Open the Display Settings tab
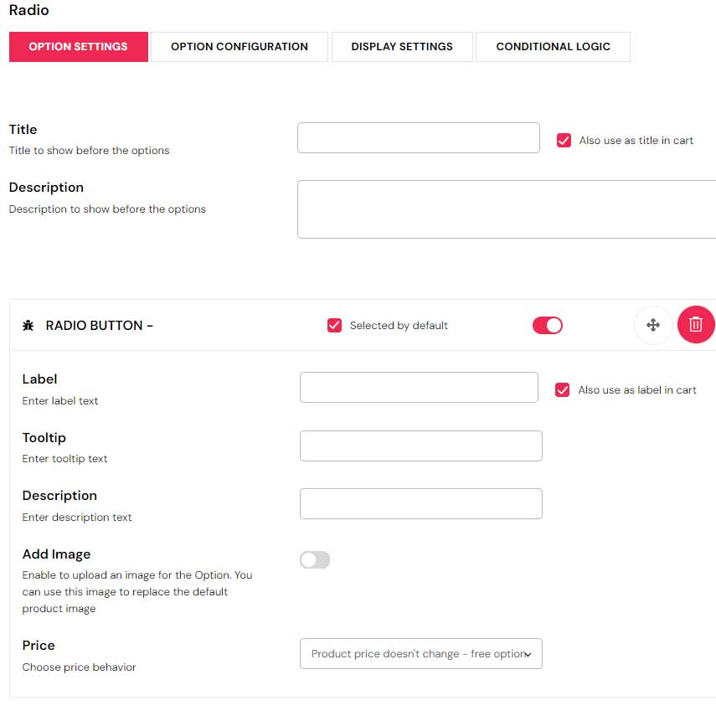 point(402,47)
